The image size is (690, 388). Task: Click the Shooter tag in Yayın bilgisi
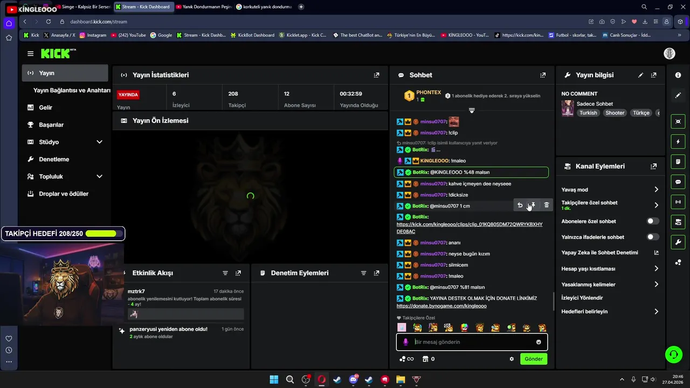coord(615,113)
